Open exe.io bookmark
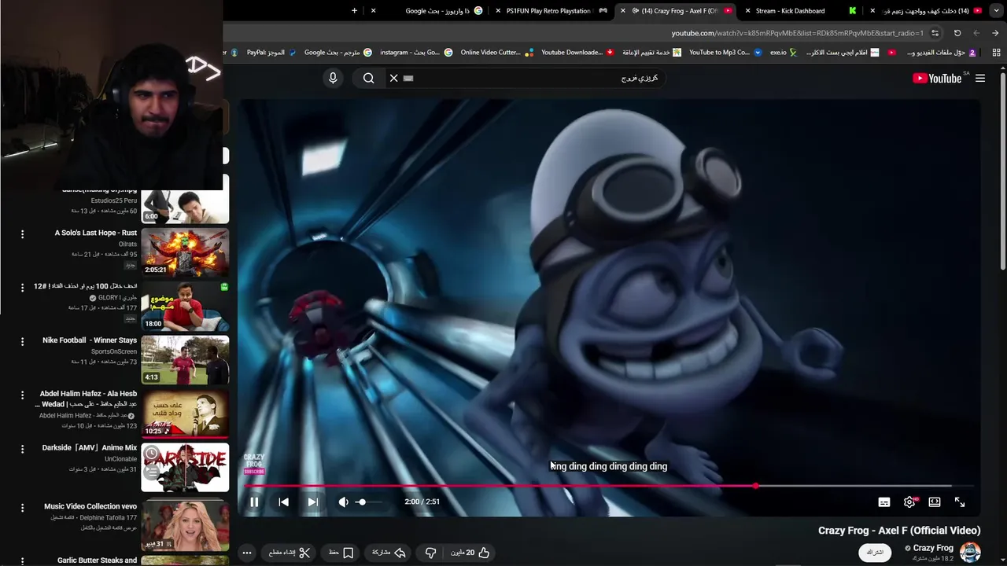This screenshot has width=1007, height=566. [784, 52]
